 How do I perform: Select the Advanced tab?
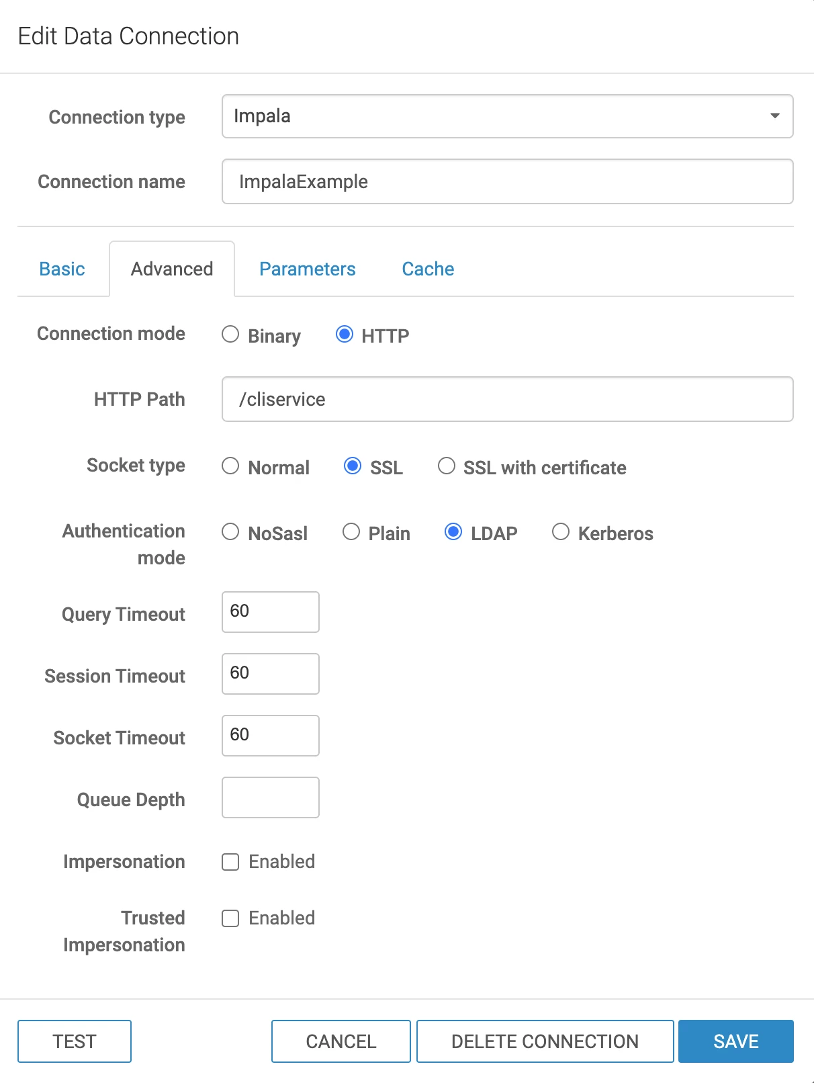[x=172, y=269]
